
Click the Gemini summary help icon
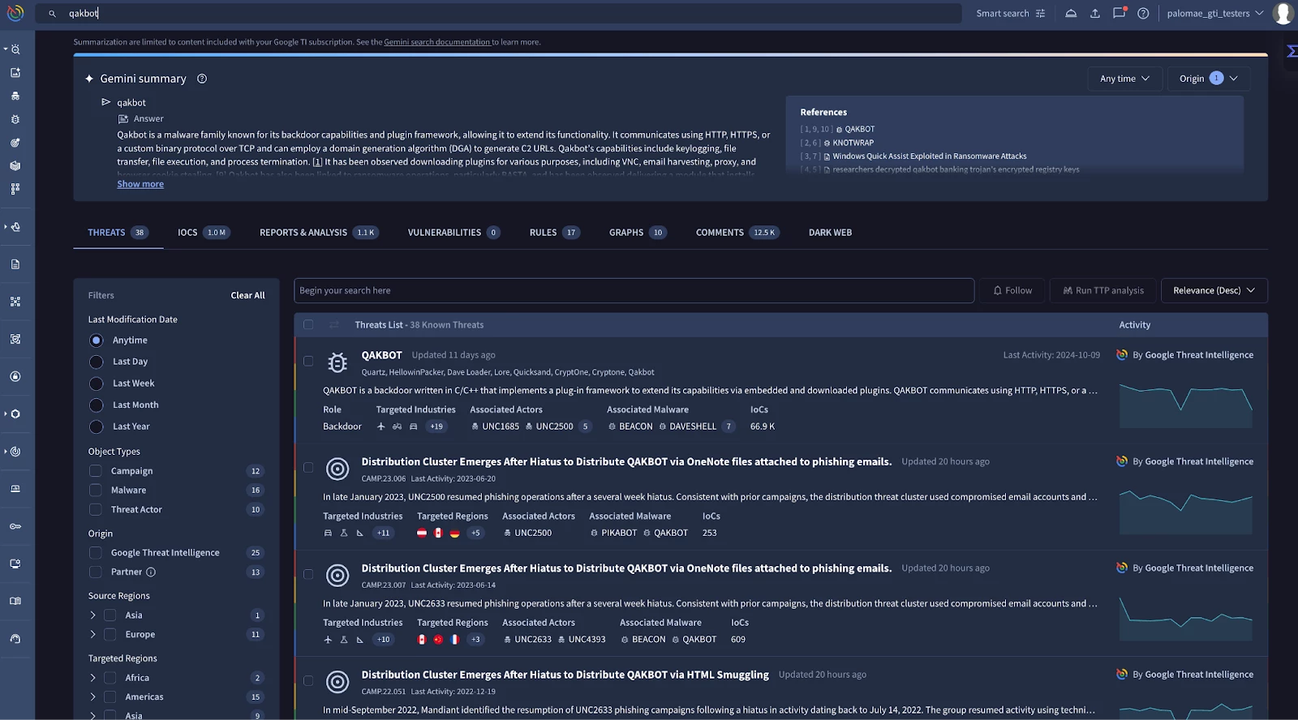click(x=202, y=79)
